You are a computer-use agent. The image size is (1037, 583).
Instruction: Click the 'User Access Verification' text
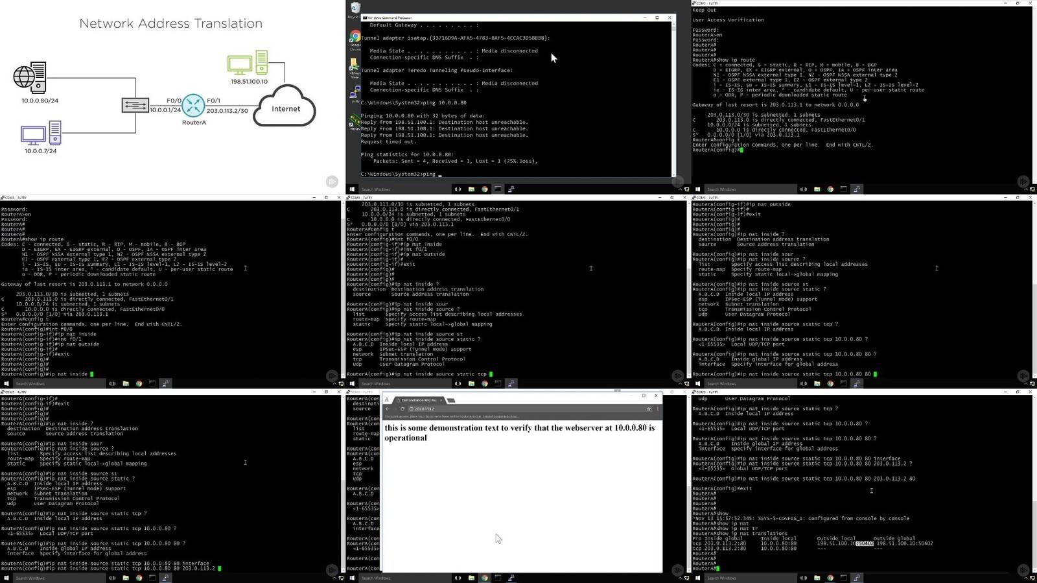click(x=728, y=19)
